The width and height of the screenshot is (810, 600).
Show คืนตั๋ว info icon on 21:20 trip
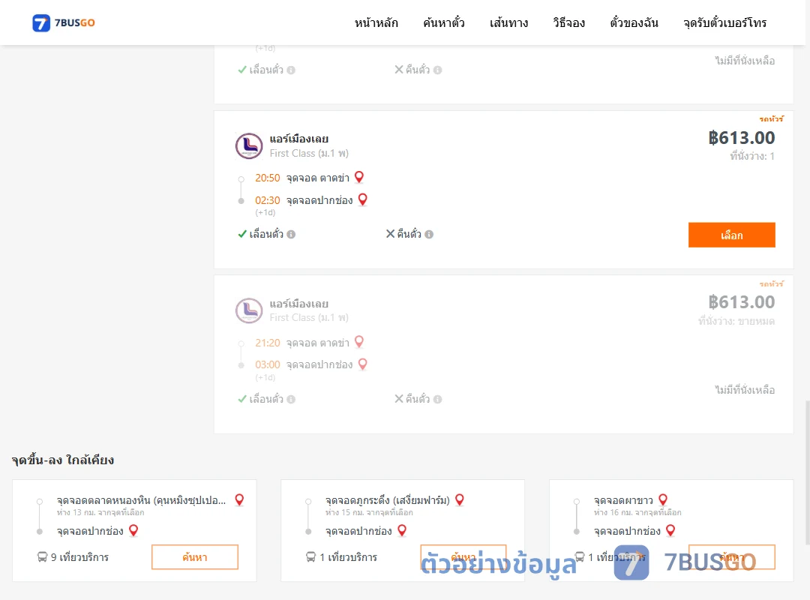click(x=437, y=400)
